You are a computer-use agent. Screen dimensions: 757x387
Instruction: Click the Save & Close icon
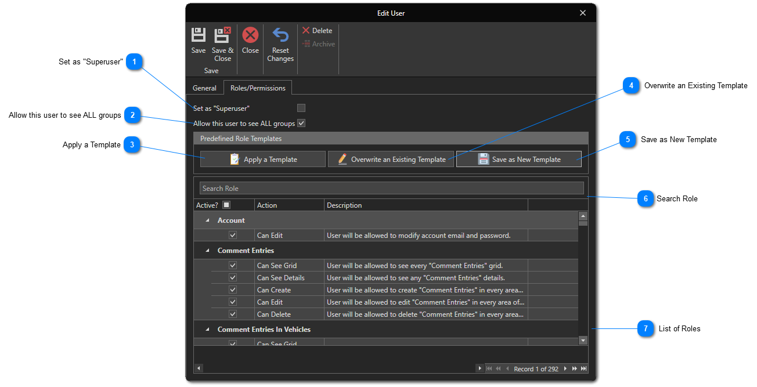pyautogui.click(x=222, y=35)
